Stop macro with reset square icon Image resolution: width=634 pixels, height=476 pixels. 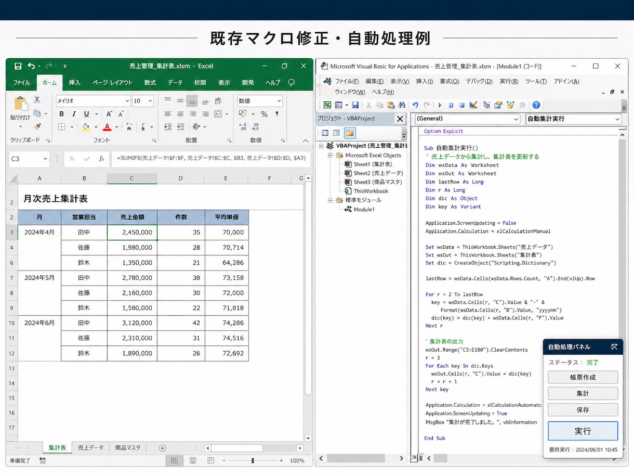[461, 105]
